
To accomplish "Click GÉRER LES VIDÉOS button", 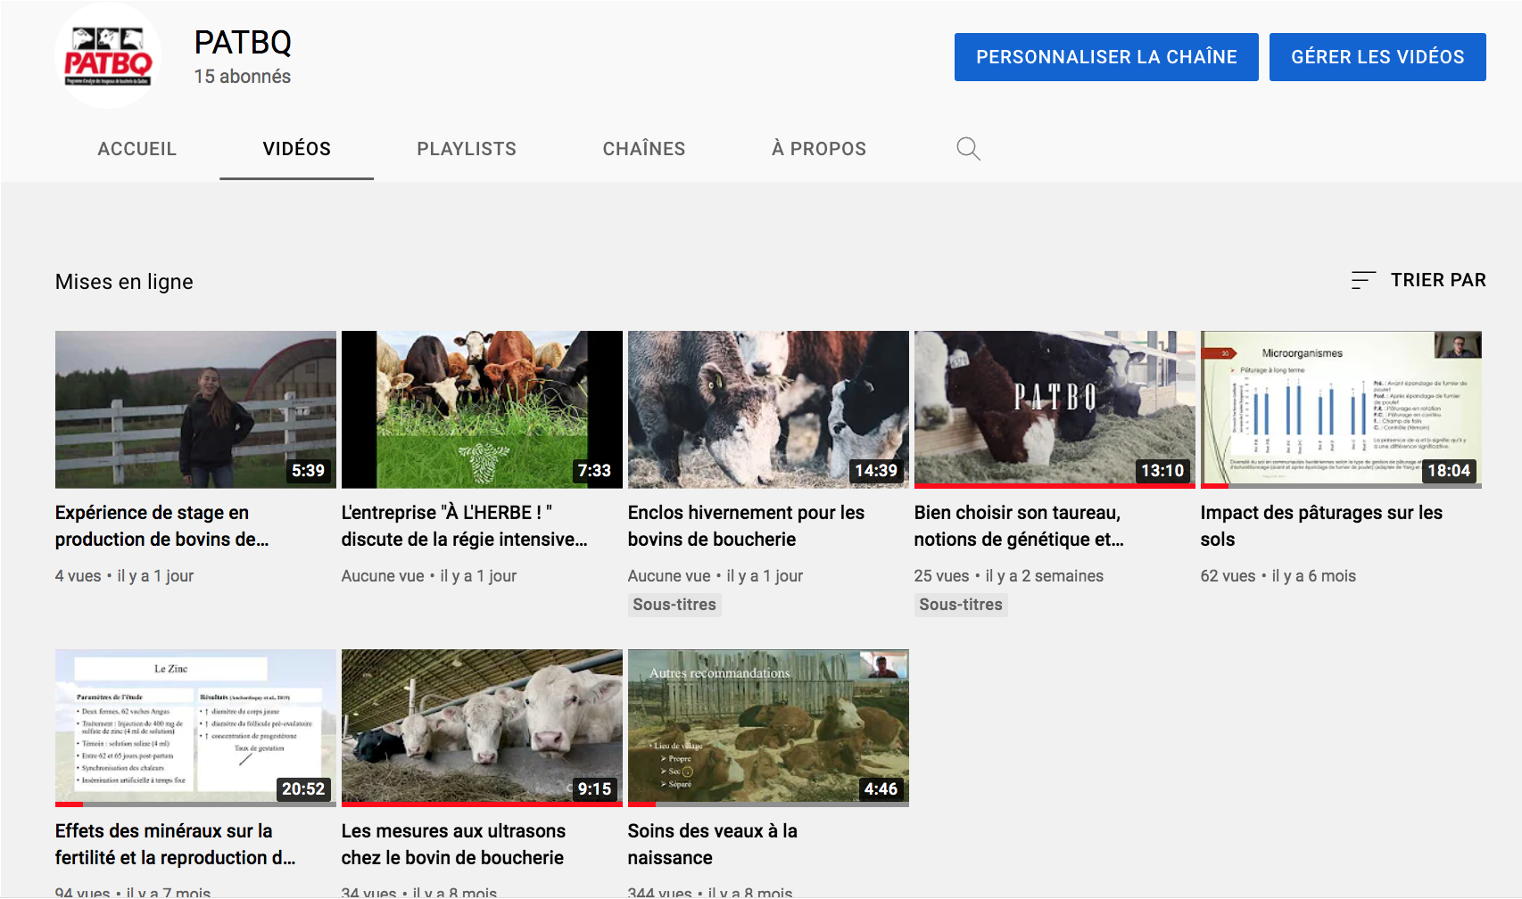I will 1377,57.
